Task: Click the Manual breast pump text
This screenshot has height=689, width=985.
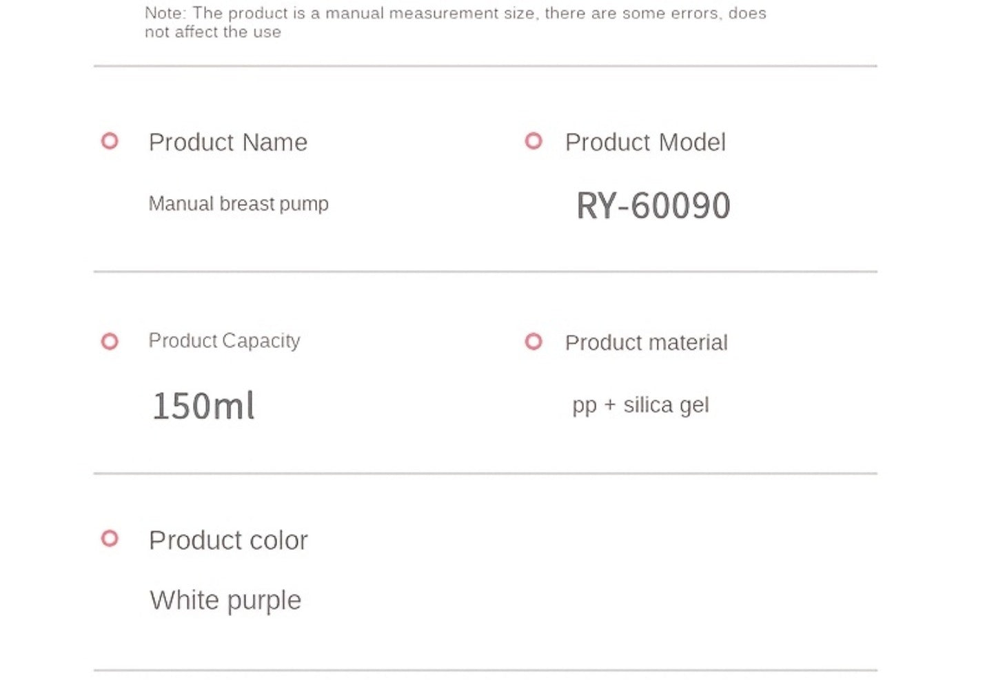Action: point(238,204)
